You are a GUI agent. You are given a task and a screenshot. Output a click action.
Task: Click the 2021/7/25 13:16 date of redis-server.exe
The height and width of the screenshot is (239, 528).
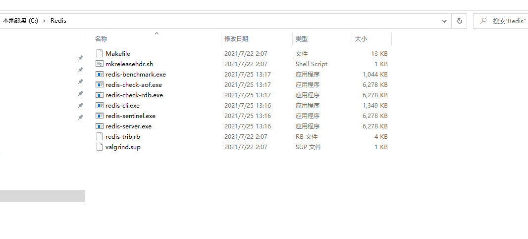pos(248,126)
